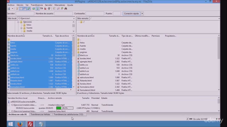This screenshot has width=227, height=127.
Task: Open the Ver menu
Action: [x=27, y=5]
